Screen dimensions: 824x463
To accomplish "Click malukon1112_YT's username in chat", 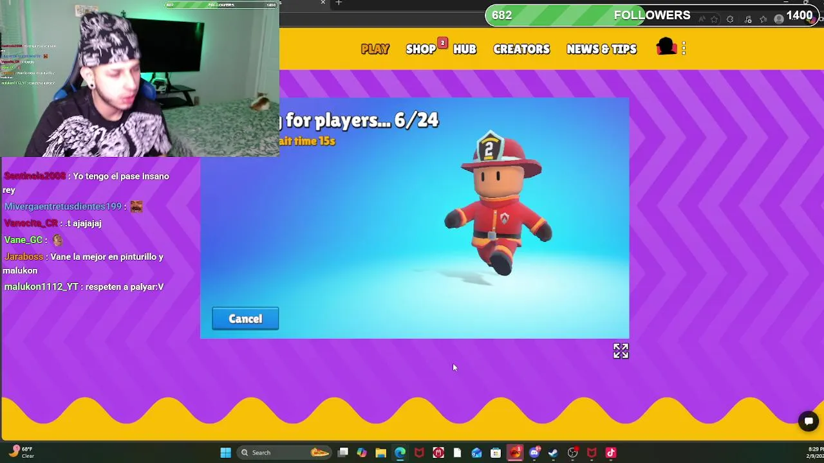I will coord(41,287).
